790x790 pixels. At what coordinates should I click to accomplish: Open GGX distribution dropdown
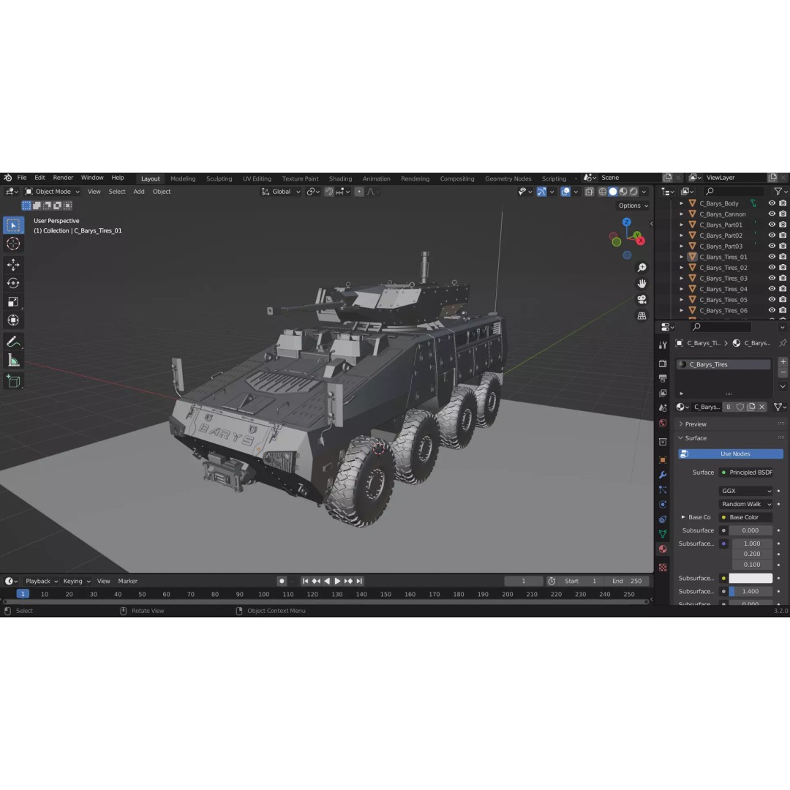[x=745, y=491]
